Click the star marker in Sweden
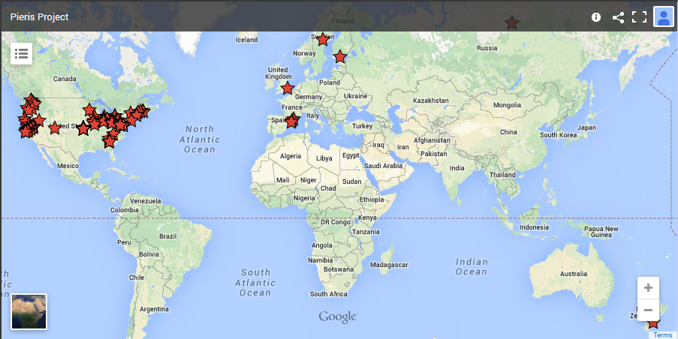Viewport: 678px width, 339px height. click(x=323, y=39)
